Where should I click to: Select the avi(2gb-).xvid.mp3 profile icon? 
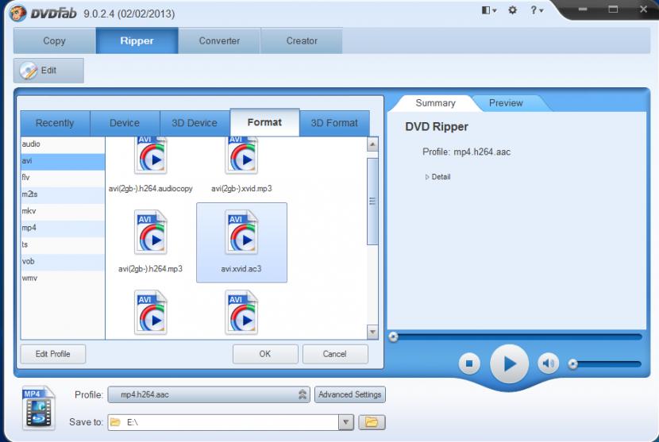point(241,155)
